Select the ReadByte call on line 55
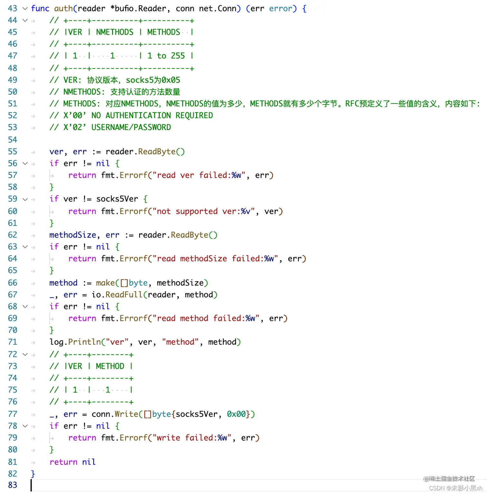Viewport: 487px width, 494px height. (157, 151)
